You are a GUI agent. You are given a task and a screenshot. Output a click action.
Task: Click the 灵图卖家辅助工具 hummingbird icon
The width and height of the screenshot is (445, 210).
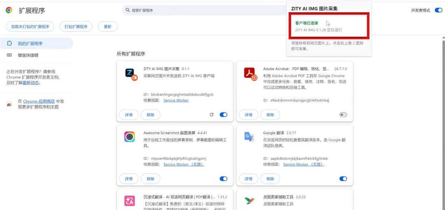[x=249, y=201]
